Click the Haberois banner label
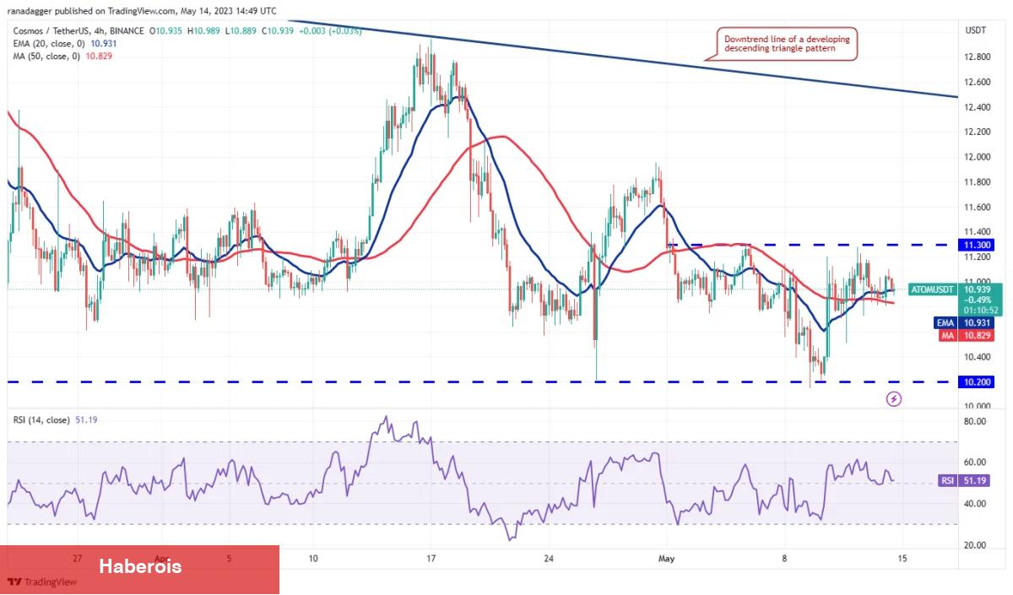Image resolution: width=1013 pixels, height=595 pixels. click(x=140, y=566)
